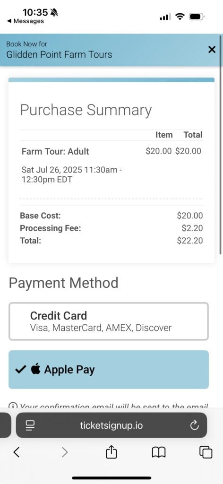Screen dimensions: 223x484
Task: Select Credit Card payment method
Action: pos(109,321)
